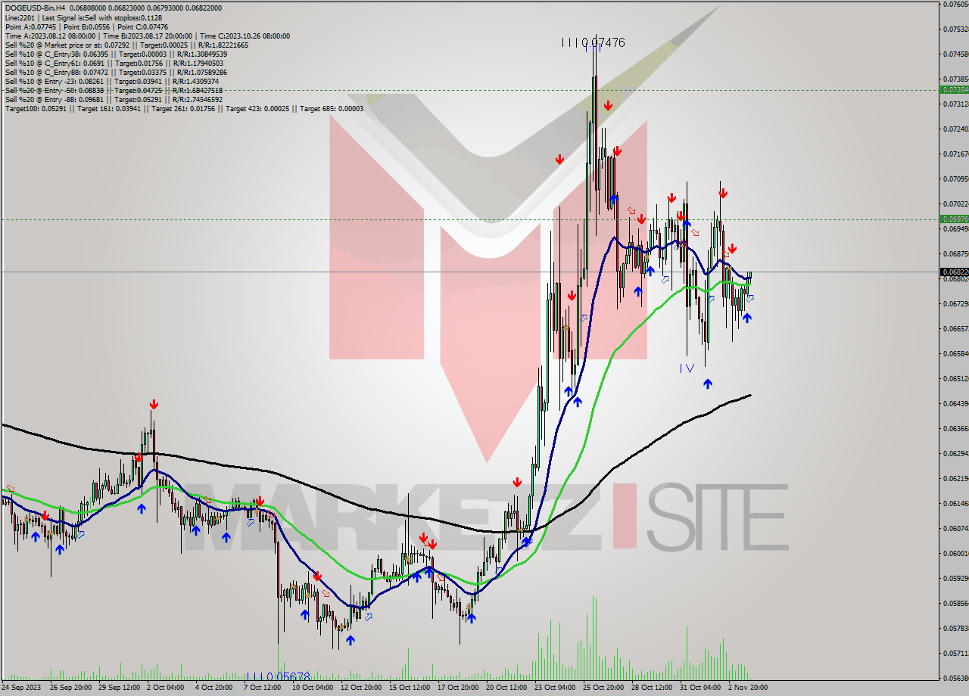This screenshot has width=969, height=696.
Task: Click the '17 Oct 20:00' time label
Action: (x=457, y=688)
